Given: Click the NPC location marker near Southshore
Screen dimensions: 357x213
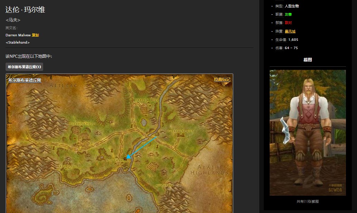Looking at the screenshot, I should click(x=125, y=159).
